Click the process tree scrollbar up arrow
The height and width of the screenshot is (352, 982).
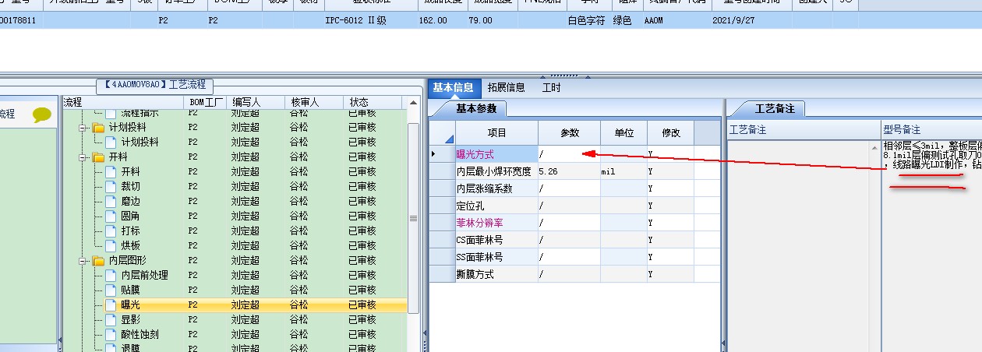tap(414, 102)
